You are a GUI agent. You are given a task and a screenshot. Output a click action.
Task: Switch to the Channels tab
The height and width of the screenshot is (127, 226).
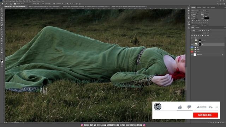point(197,28)
